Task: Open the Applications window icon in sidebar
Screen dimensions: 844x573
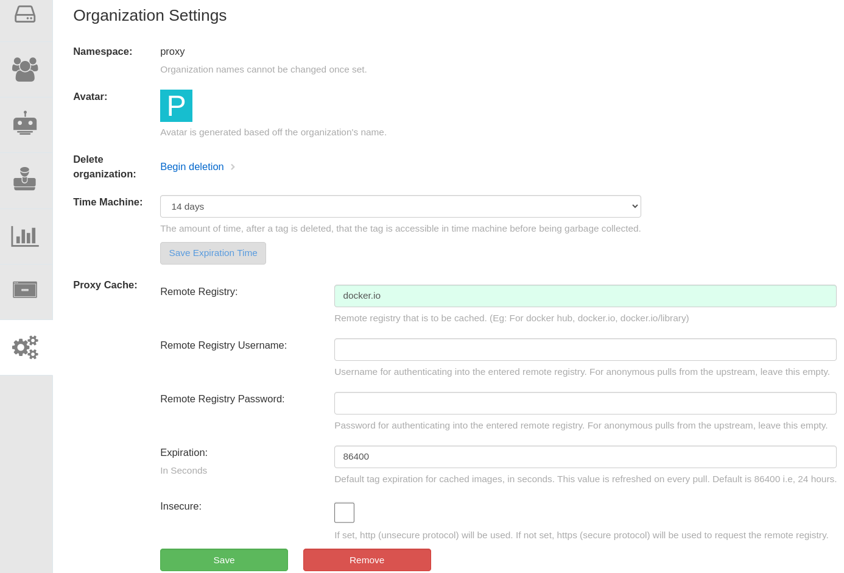Action: tap(25, 290)
